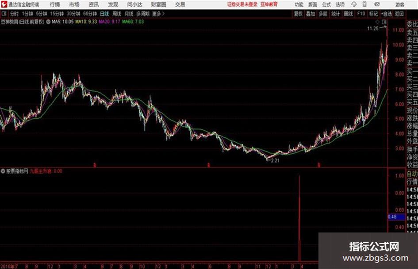Open the 功能 menu
Image resolution: width=418 pixels, height=269 pixels.
pos(299,4)
